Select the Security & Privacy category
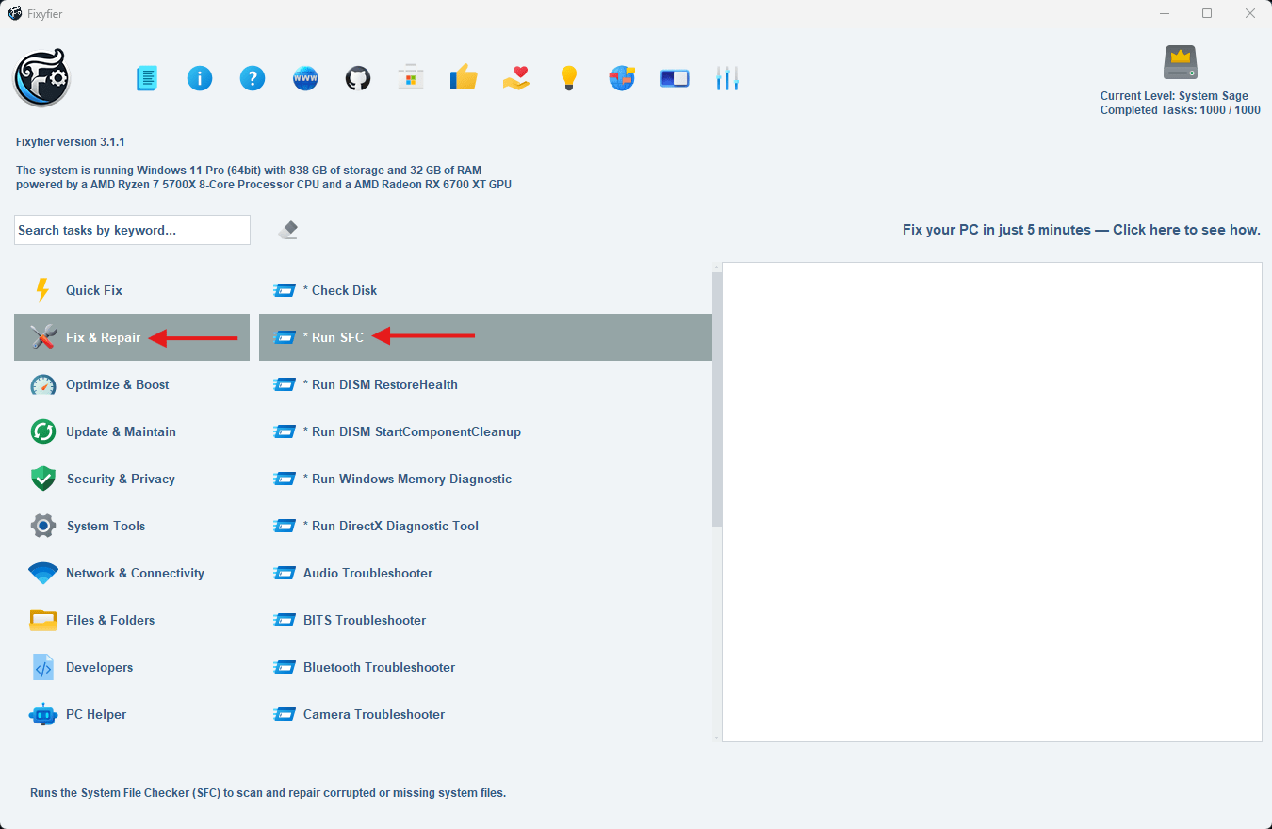Image resolution: width=1272 pixels, height=829 pixels. pos(132,479)
